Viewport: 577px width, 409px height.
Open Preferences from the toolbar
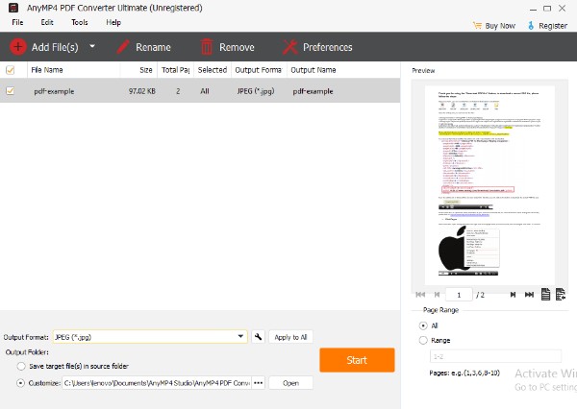tap(317, 47)
